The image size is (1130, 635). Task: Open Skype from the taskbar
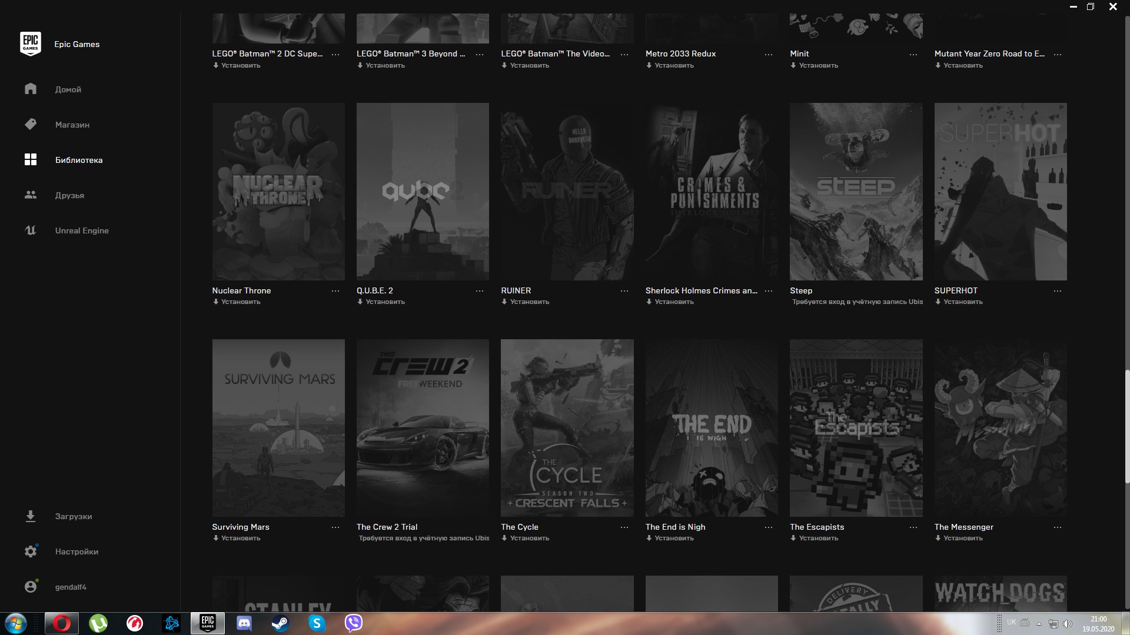tap(317, 623)
